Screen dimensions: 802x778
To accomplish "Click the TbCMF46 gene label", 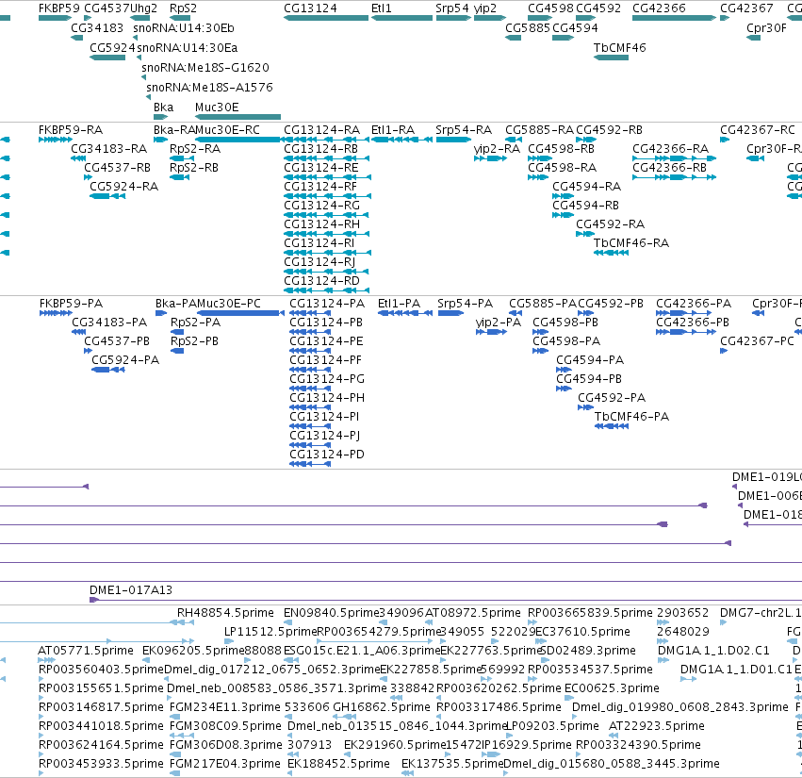I will coord(619,47).
